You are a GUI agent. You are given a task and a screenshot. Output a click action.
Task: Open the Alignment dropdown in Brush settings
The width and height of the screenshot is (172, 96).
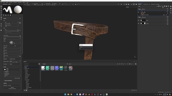click(x=15, y=59)
